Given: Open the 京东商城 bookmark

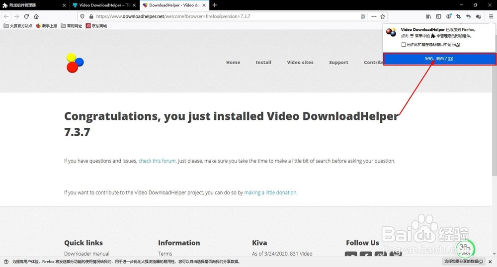Looking at the screenshot, I should pos(96,26).
